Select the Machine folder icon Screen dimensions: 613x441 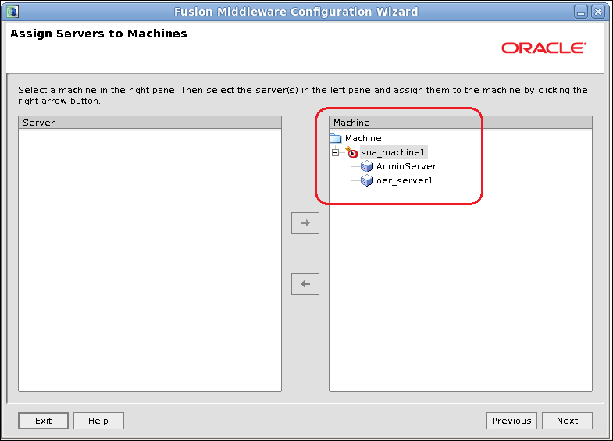pos(336,138)
